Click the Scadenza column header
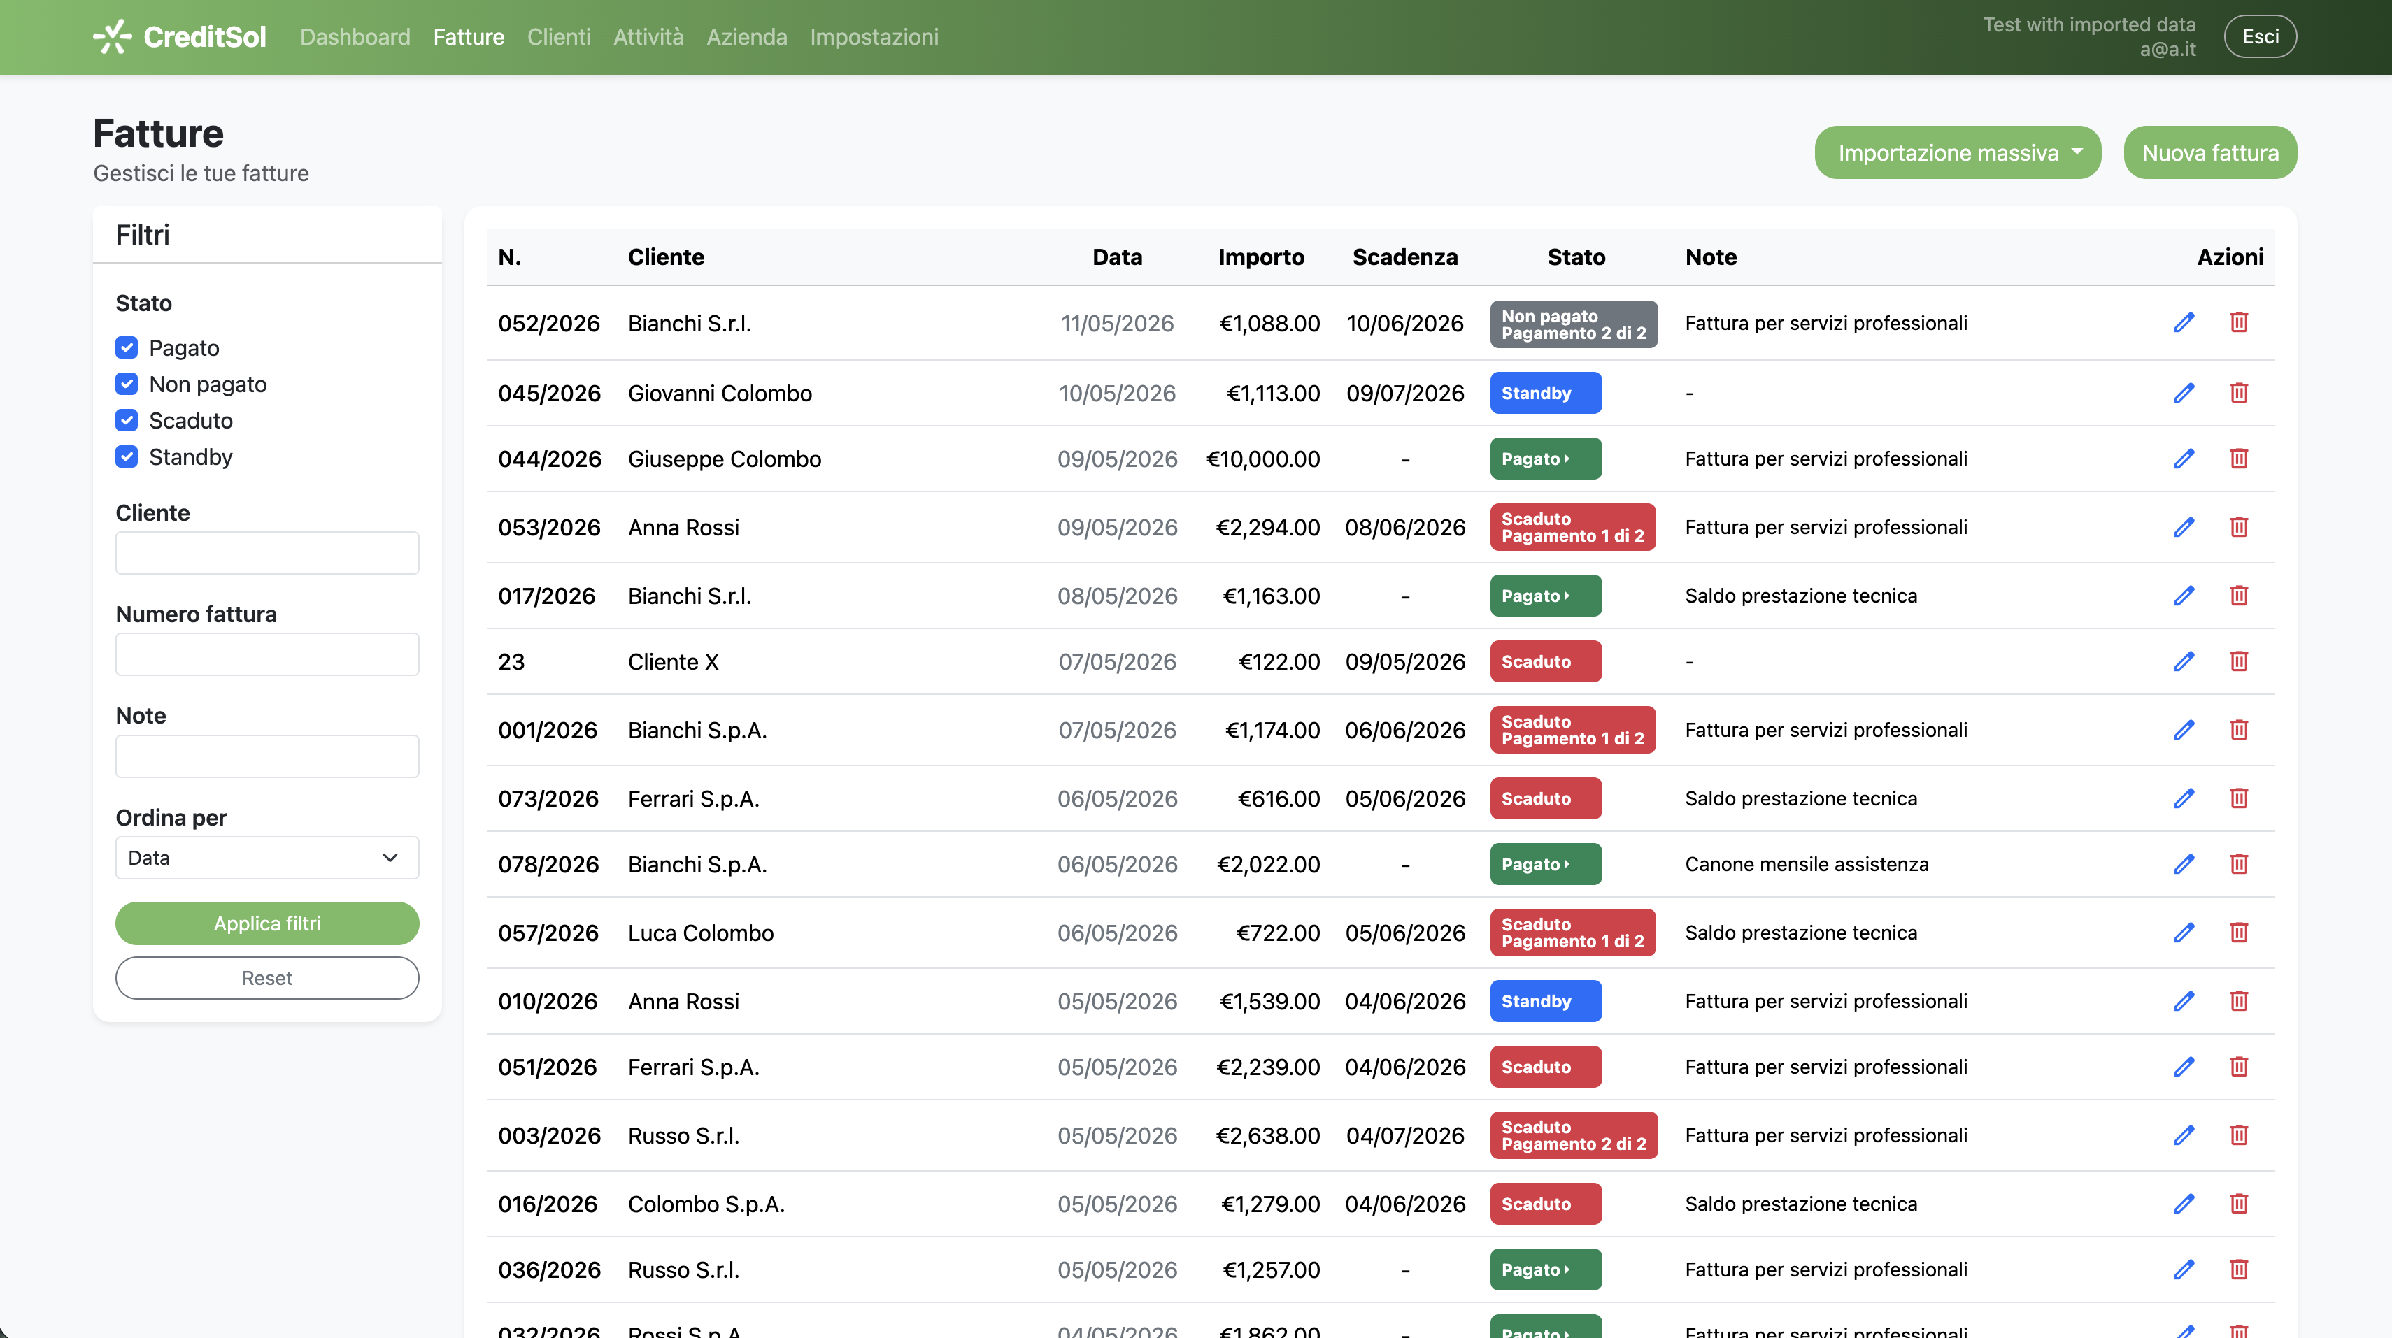 coord(1405,257)
